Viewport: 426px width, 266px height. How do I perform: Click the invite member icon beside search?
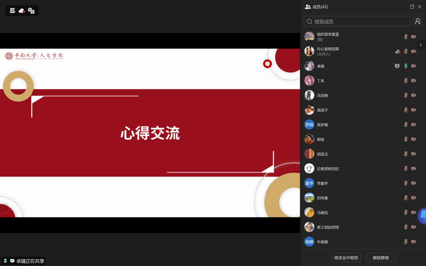coord(418,21)
